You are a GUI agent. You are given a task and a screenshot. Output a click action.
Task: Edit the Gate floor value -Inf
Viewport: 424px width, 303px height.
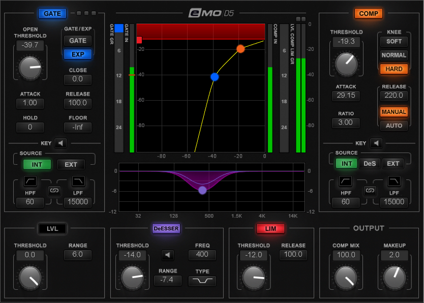coord(78,127)
